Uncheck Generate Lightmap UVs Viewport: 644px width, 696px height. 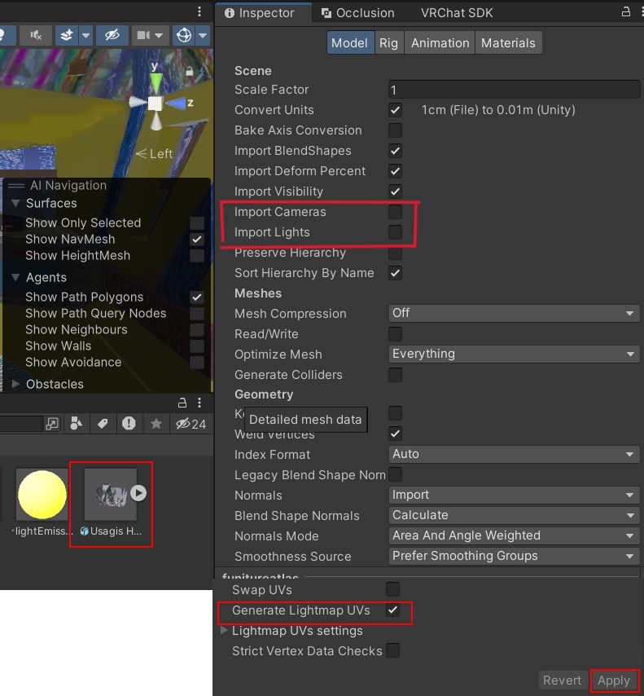(x=393, y=610)
